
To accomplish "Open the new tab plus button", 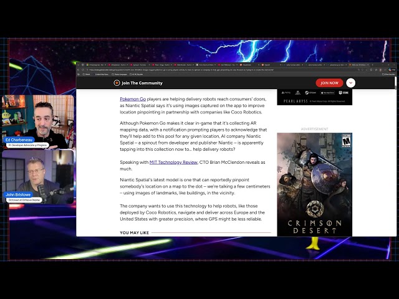I will point(372,65).
